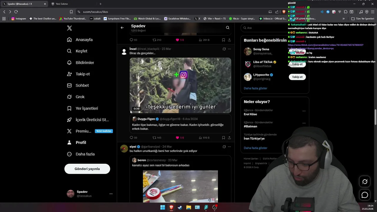Click browser address bar x.com/tassakus/likes

coord(171,12)
